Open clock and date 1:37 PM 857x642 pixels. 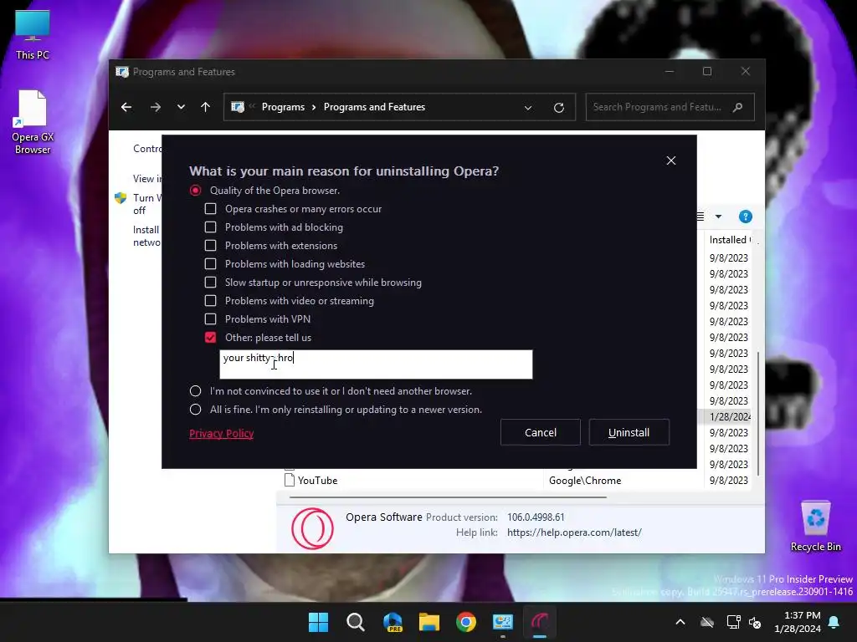[797, 622]
